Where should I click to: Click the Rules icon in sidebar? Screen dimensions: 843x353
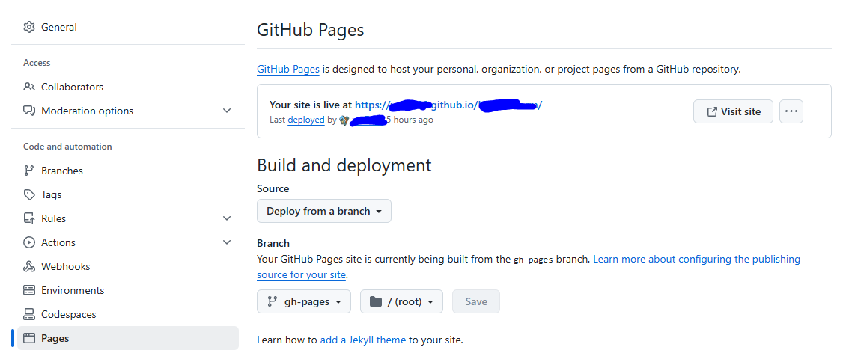pos(29,218)
